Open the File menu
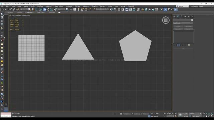 click(2, 6)
